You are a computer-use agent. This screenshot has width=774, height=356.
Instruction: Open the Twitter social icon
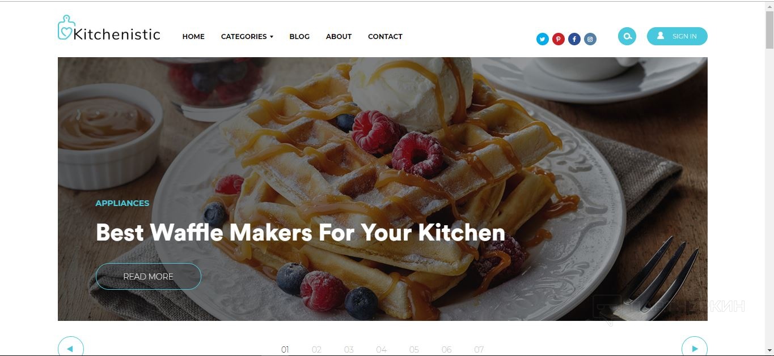(x=543, y=39)
